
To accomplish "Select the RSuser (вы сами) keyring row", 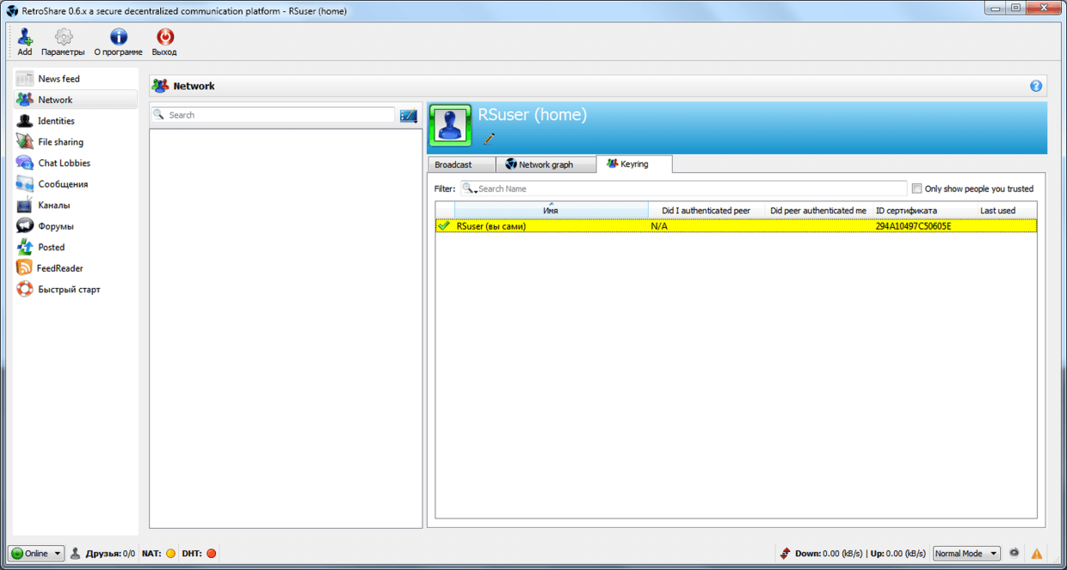I will (551, 226).
